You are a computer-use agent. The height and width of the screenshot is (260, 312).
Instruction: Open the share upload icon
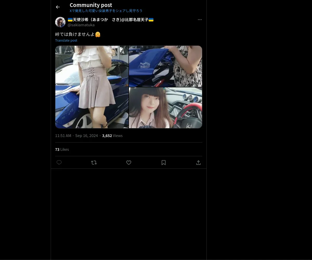[198, 162]
